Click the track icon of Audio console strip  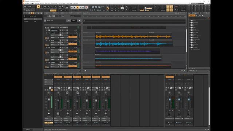(x=77, y=114)
